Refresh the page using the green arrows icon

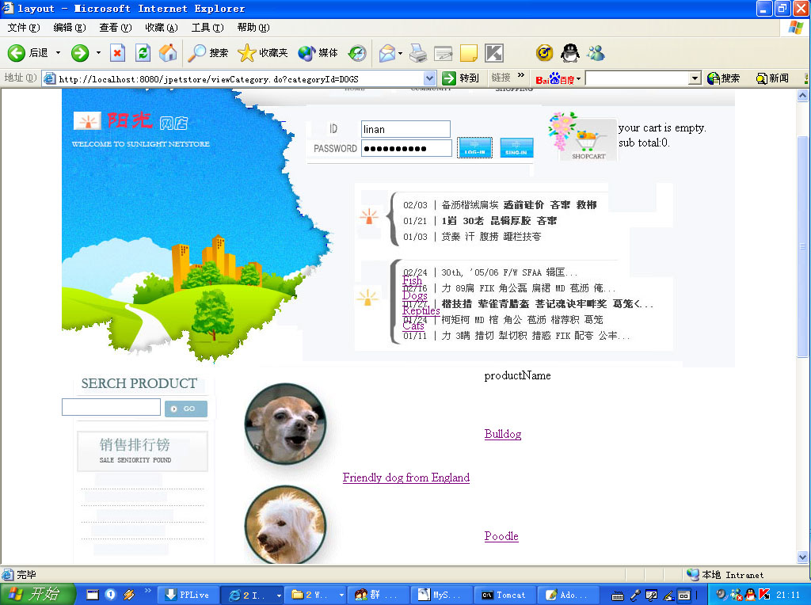[x=143, y=53]
